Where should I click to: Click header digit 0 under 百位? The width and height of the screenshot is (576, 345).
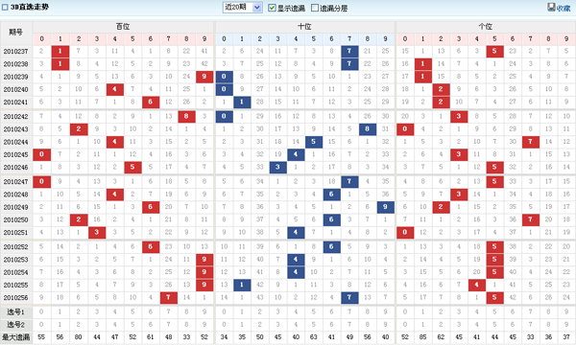41,39
